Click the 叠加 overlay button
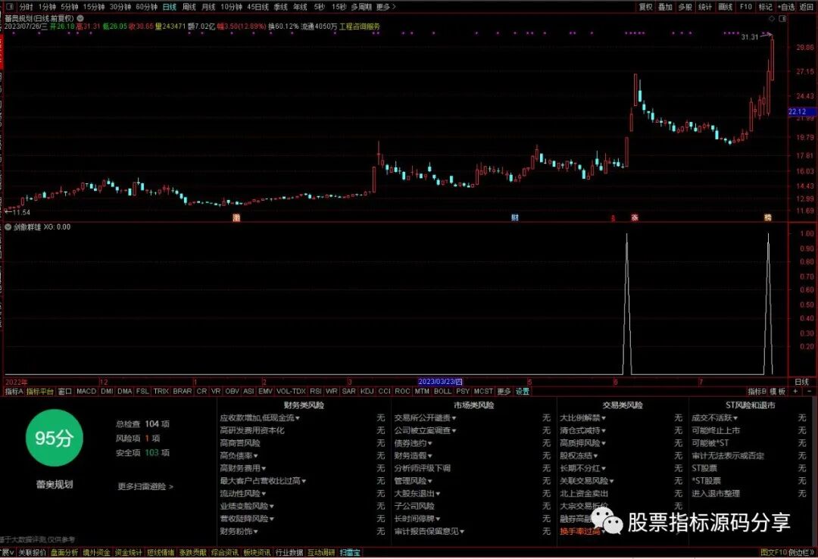Viewport: 818px width, 559px height. tap(665, 7)
